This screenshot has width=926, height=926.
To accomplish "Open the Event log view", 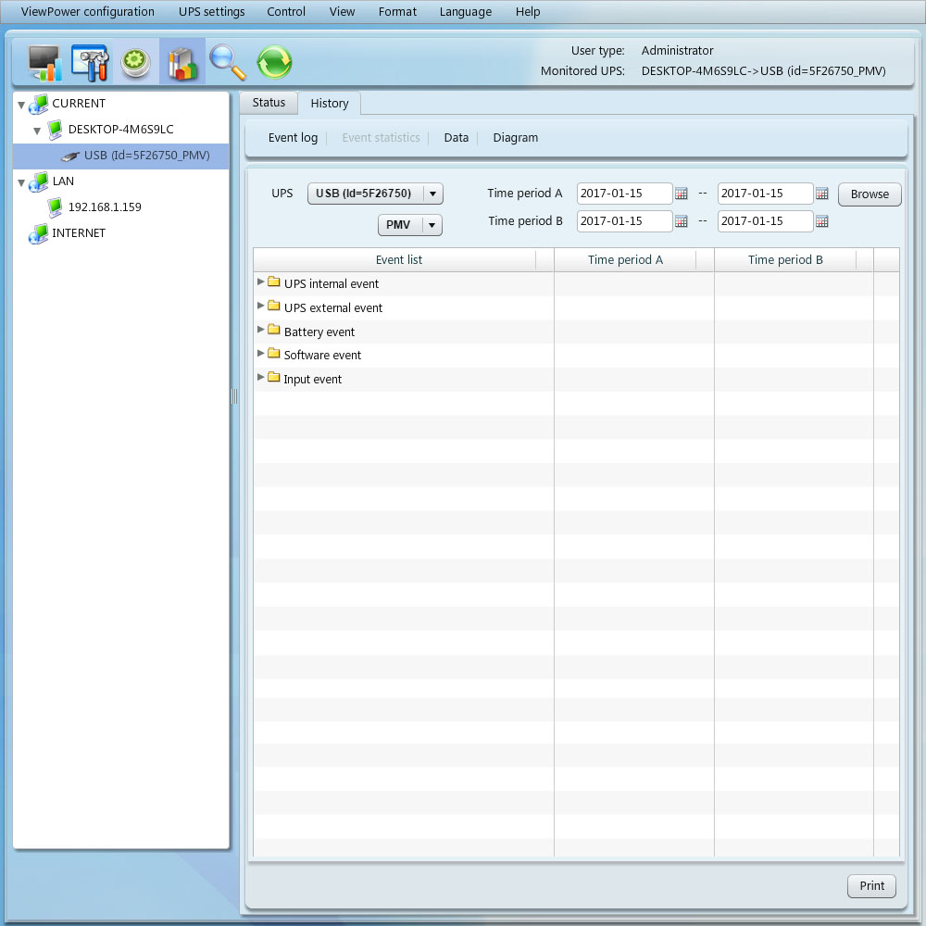I will (293, 138).
